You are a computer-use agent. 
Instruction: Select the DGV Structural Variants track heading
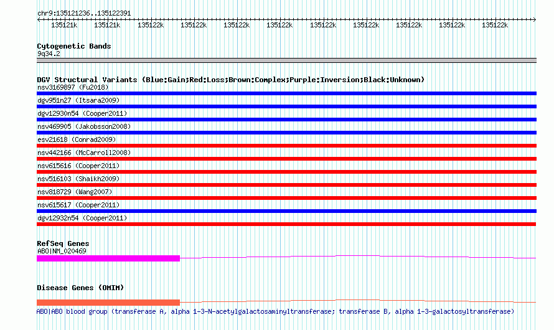pyautogui.click(x=231, y=80)
